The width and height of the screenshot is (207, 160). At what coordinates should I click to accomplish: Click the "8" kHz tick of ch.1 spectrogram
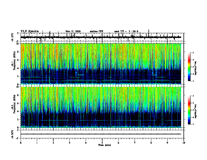pos(18,52)
